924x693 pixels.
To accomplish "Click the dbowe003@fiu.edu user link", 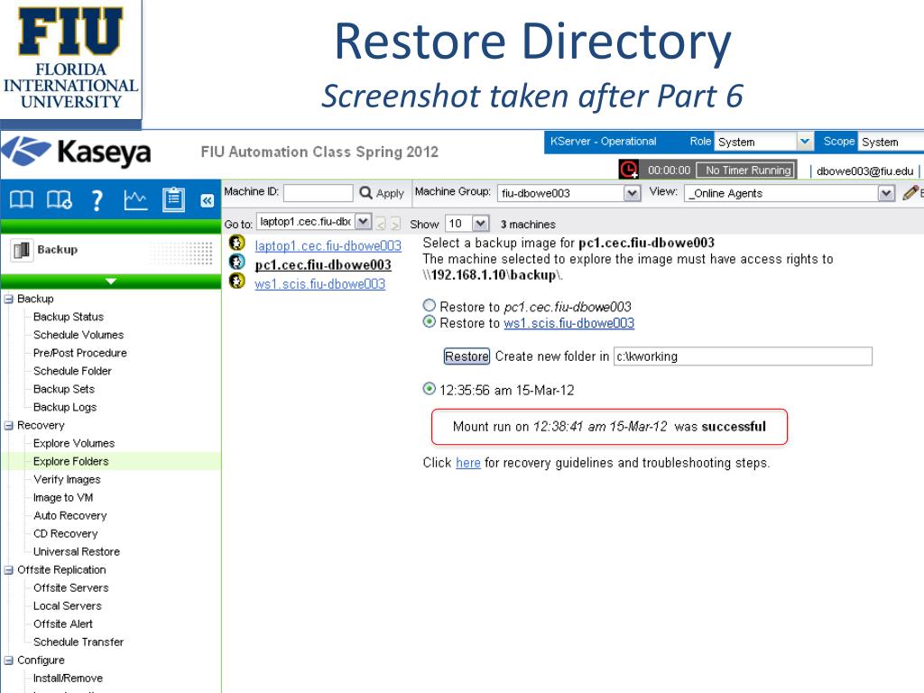I will pyautogui.click(x=865, y=171).
